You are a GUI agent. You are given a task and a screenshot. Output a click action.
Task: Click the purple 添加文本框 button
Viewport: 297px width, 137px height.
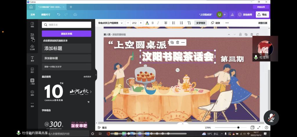point(66,34)
